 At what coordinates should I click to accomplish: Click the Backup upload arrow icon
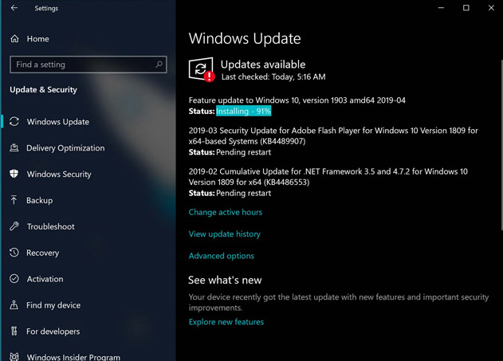click(14, 200)
